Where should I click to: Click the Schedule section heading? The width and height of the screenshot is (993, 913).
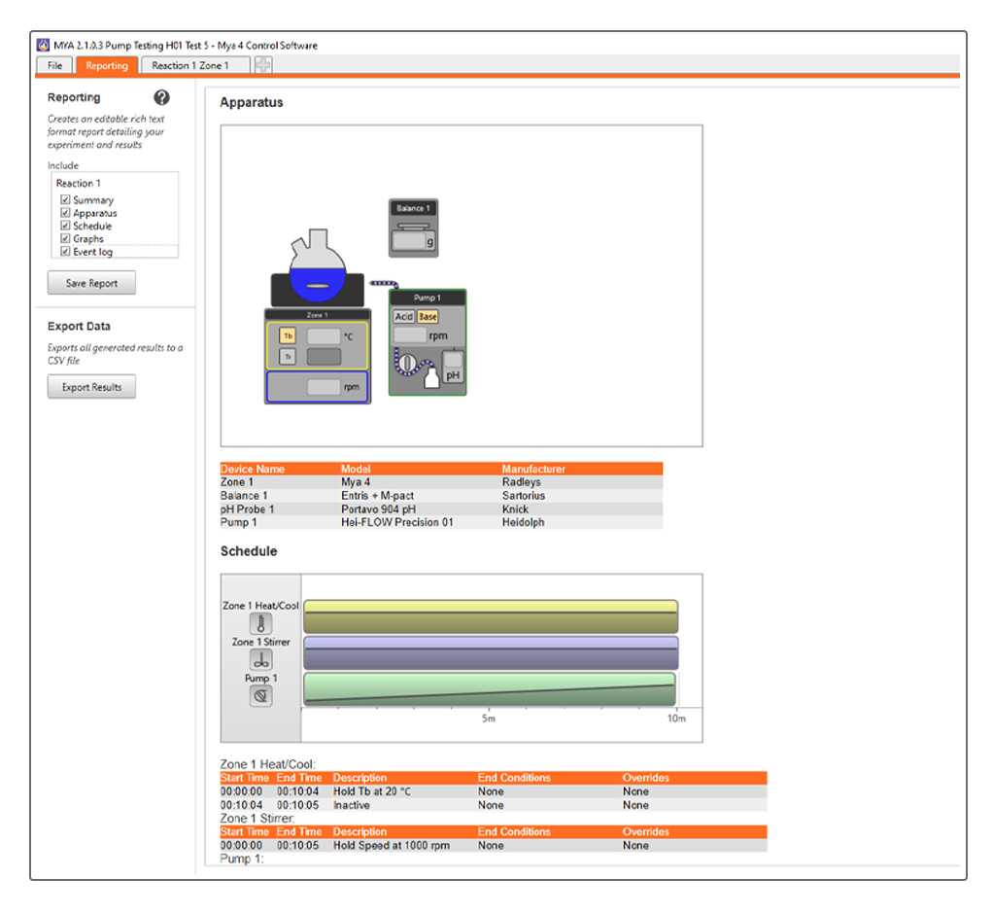pos(249,550)
